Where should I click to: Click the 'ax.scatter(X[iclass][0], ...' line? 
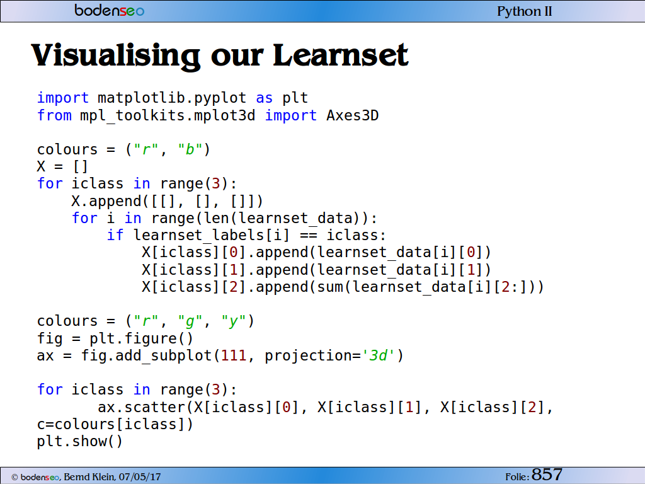(x=326, y=407)
